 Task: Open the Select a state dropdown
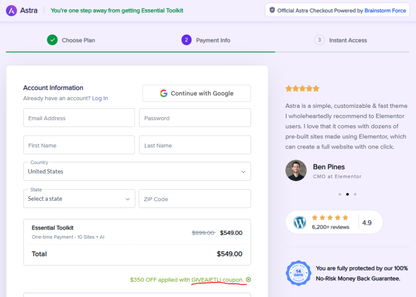[79, 199]
